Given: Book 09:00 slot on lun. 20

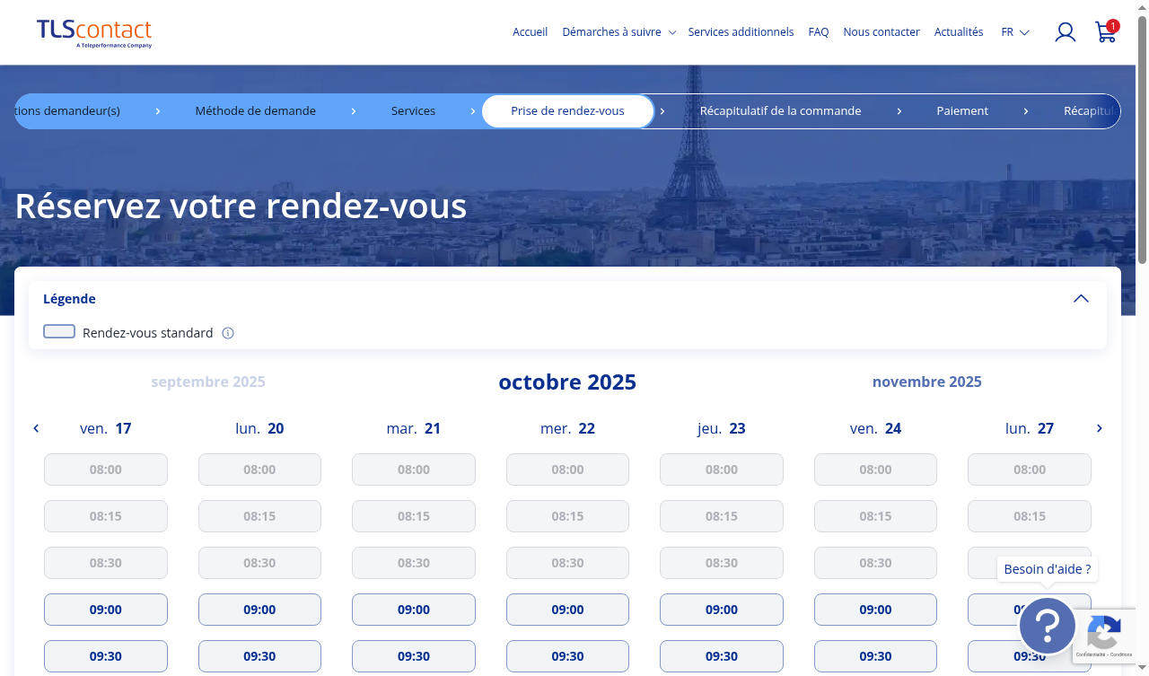Looking at the screenshot, I should 259,610.
